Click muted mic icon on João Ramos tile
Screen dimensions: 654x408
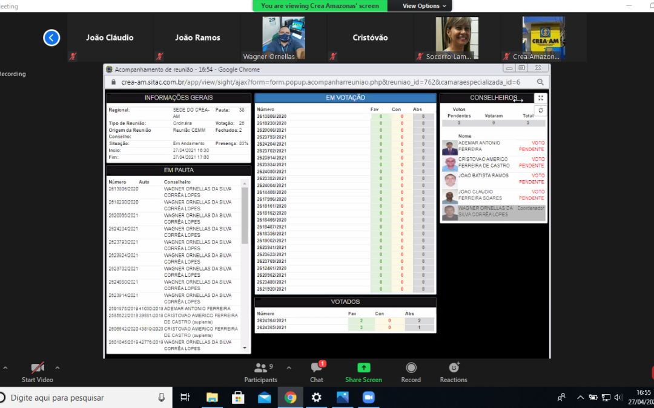tap(159, 56)
